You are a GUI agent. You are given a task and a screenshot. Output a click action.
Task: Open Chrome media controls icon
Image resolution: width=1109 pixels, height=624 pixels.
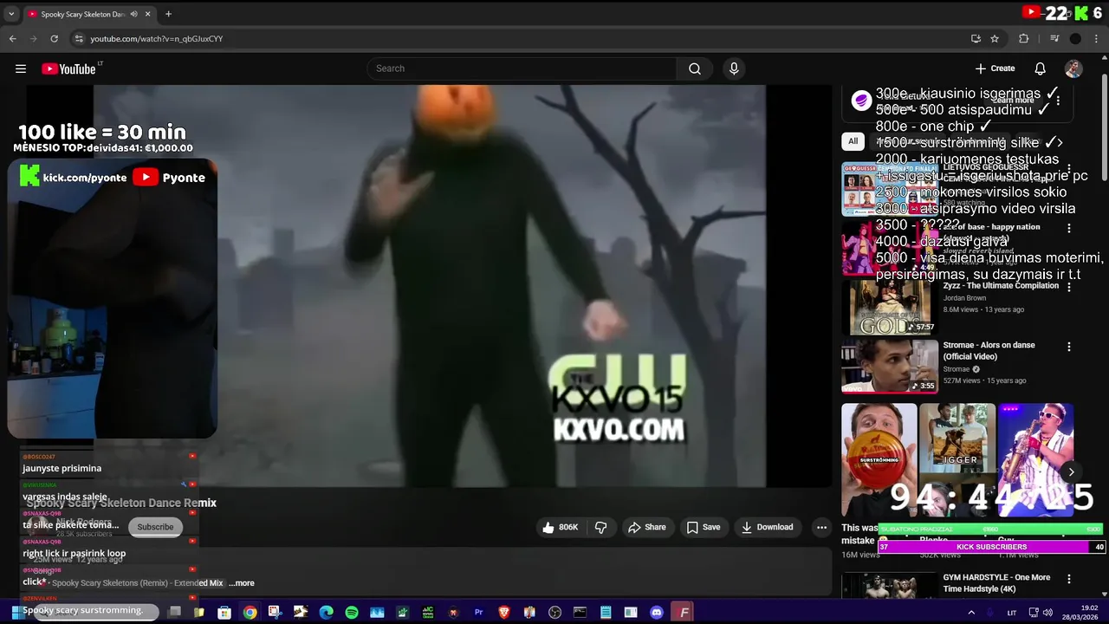(x=1054, y=39)
